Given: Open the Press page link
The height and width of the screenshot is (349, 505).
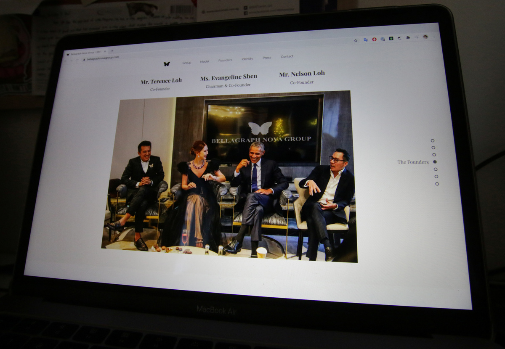Looking at the screenshot, I should [x=267, y=58].
